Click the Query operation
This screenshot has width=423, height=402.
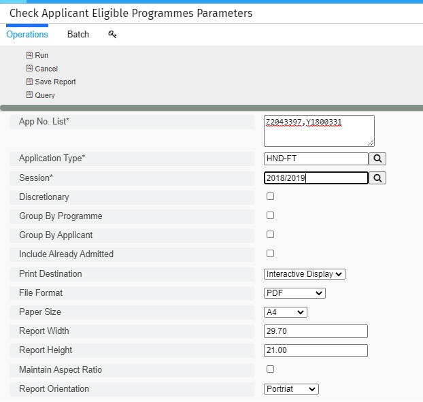(45, 95)
